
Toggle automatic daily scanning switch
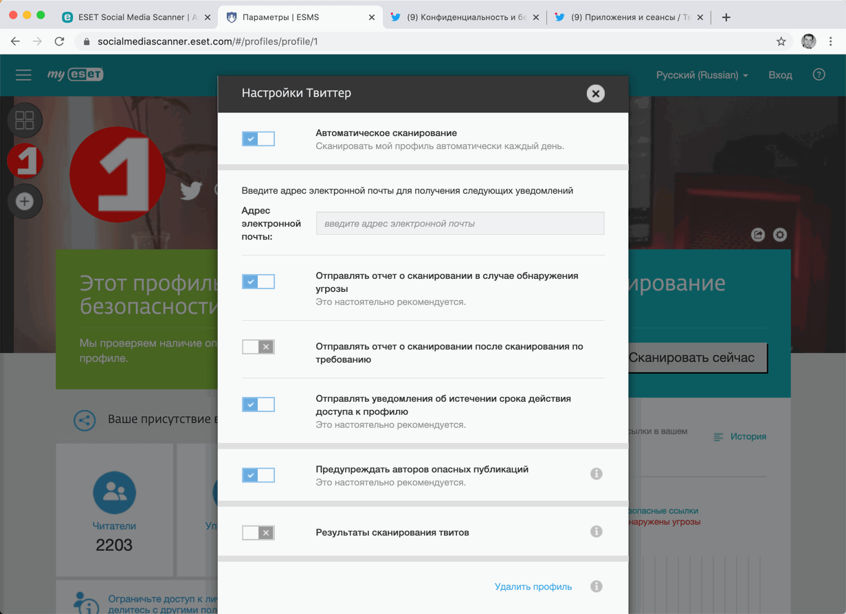pos(258,139)
